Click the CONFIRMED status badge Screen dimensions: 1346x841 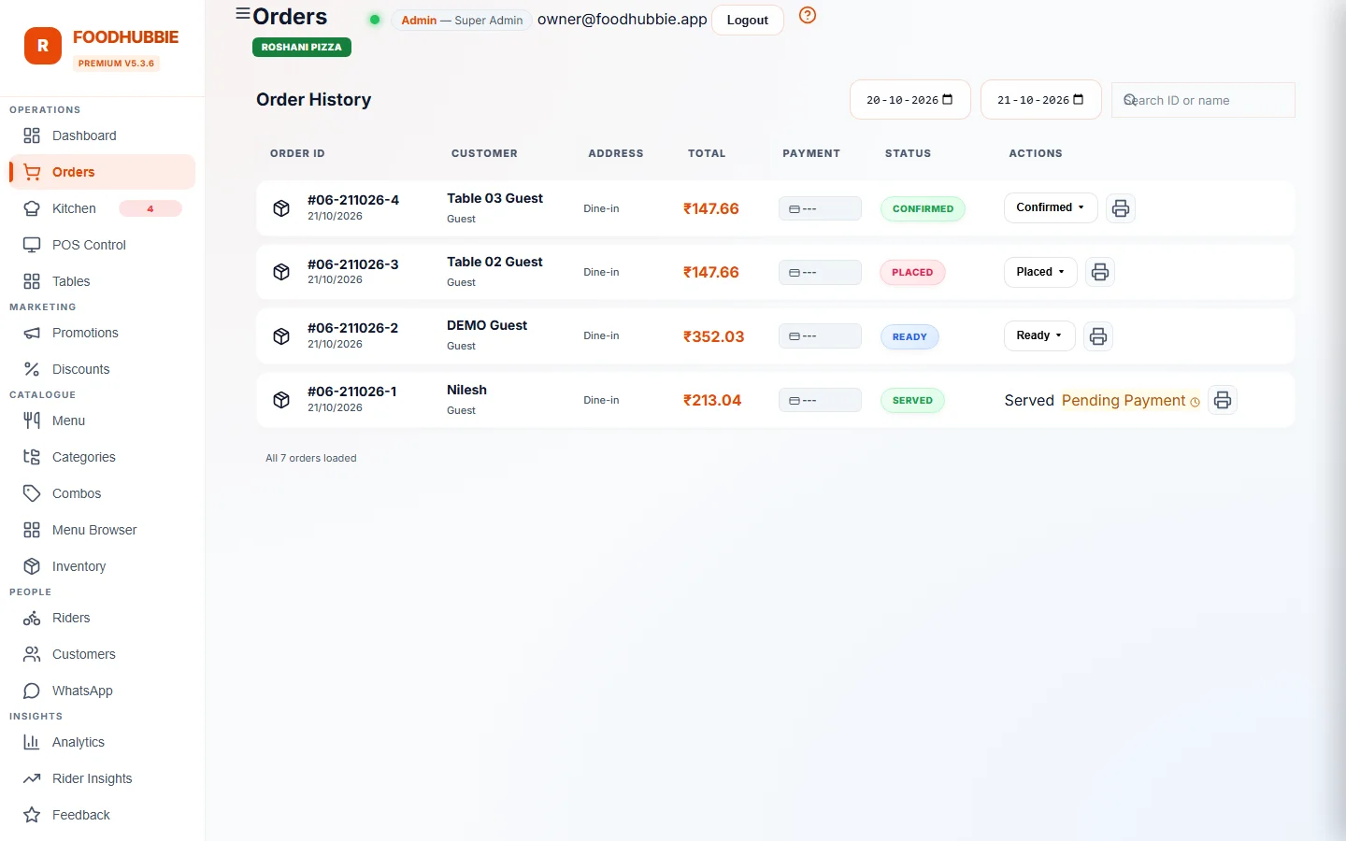click(x=923, y=208)
